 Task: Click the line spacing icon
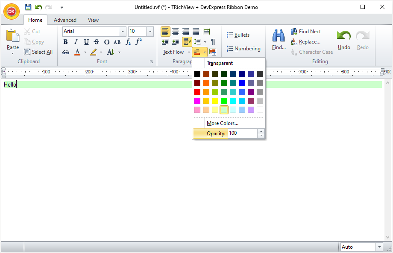click(197, 42)
